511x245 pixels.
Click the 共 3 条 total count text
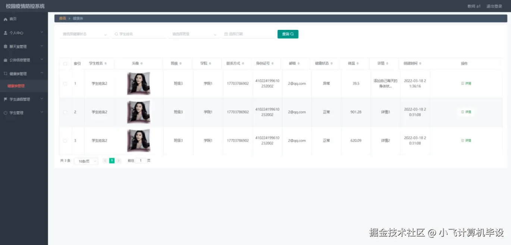click(65, 161)
